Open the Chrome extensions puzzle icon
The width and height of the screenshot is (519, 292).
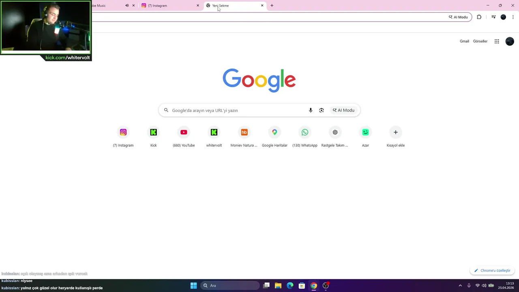click(x=479, y=17)
